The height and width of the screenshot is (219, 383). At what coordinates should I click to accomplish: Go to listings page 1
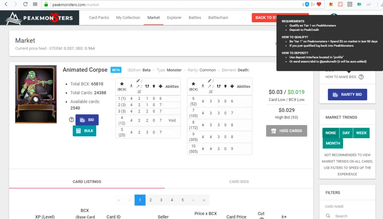[x=140, y=200]
